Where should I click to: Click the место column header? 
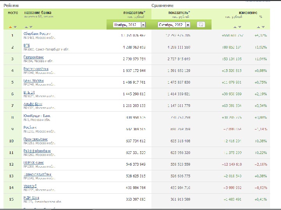click(13, 13)
